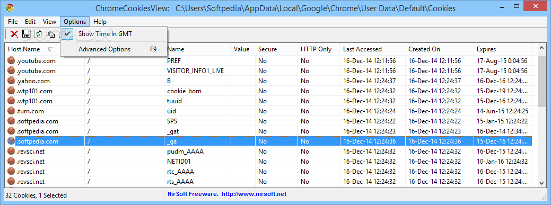
Task: Delete selected cookies with red X icon
Action: (14, 34)
